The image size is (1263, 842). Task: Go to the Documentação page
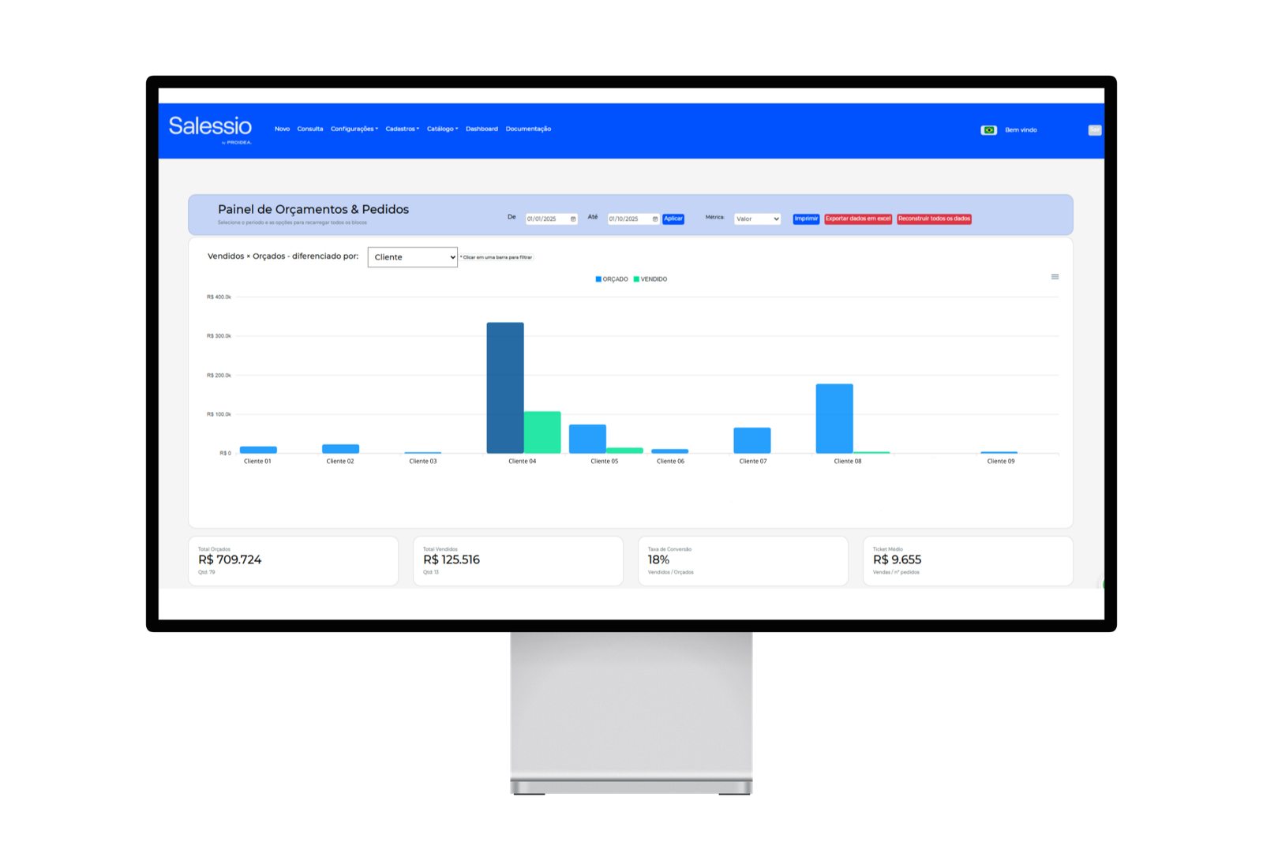(528, 129)
